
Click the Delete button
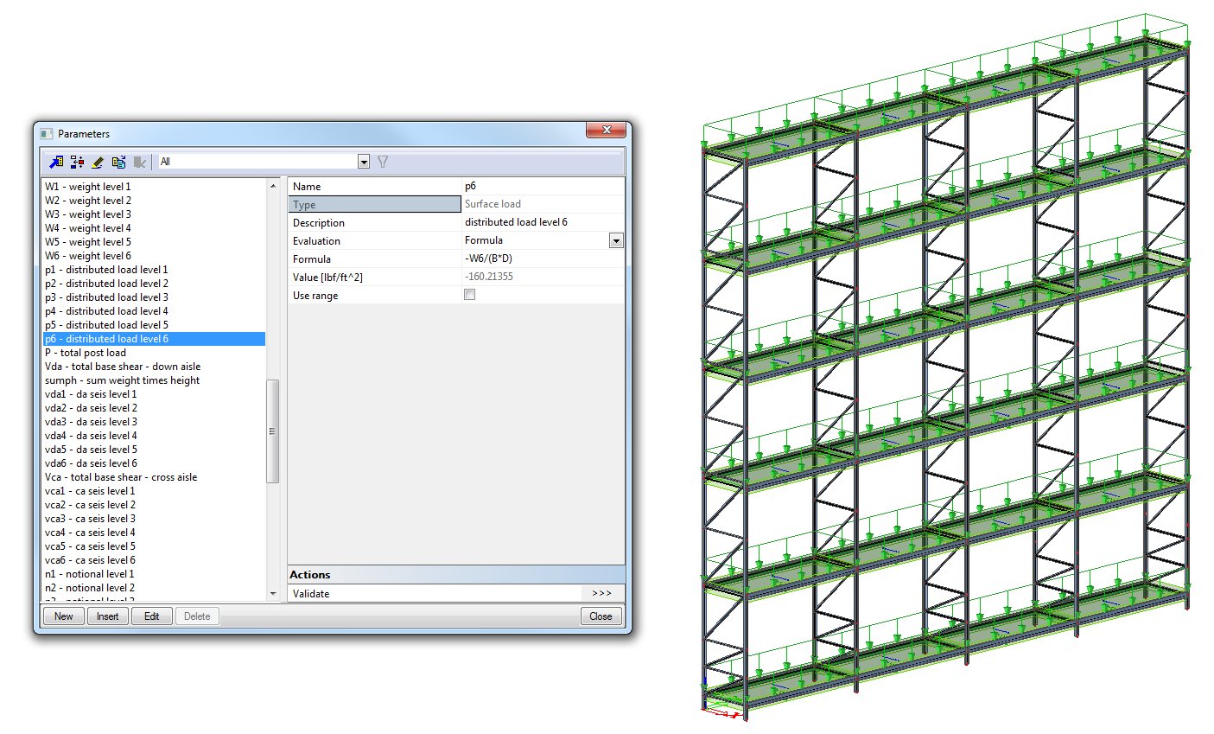pyautogui.click(x=197, y=616)
